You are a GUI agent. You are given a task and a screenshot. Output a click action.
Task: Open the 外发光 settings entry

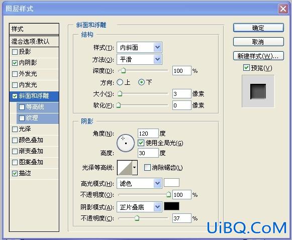[28, 74]
